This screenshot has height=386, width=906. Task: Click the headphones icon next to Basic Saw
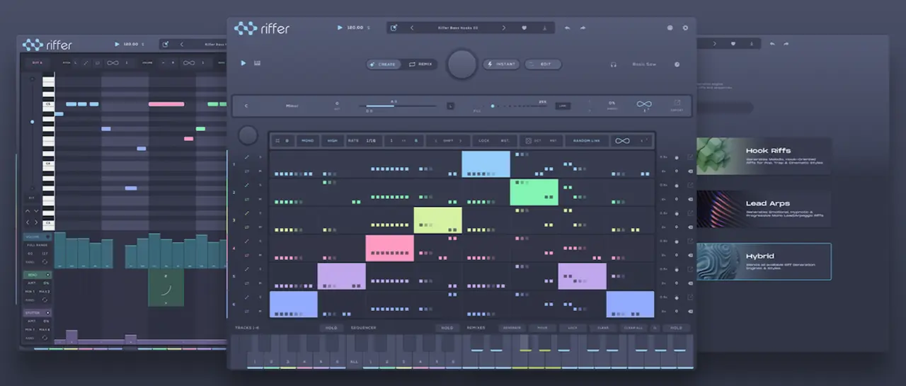tap(614, 64)
